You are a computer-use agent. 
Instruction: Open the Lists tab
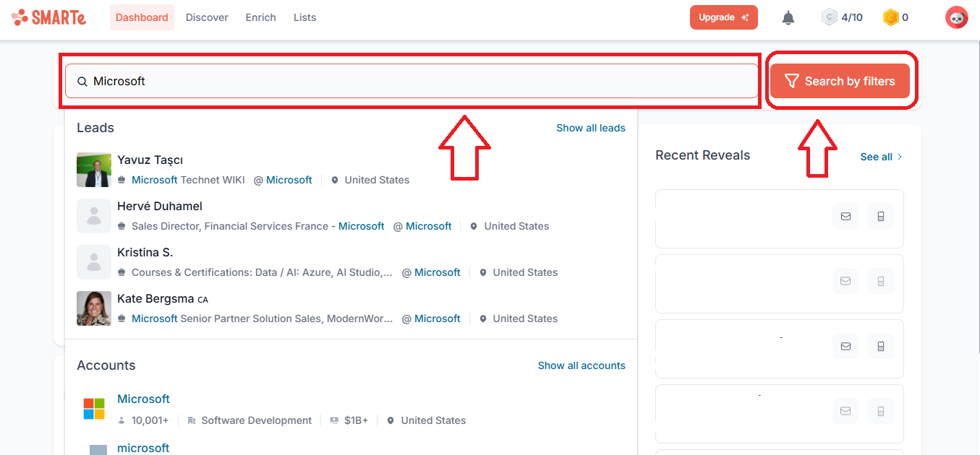(x=304, y=17)
